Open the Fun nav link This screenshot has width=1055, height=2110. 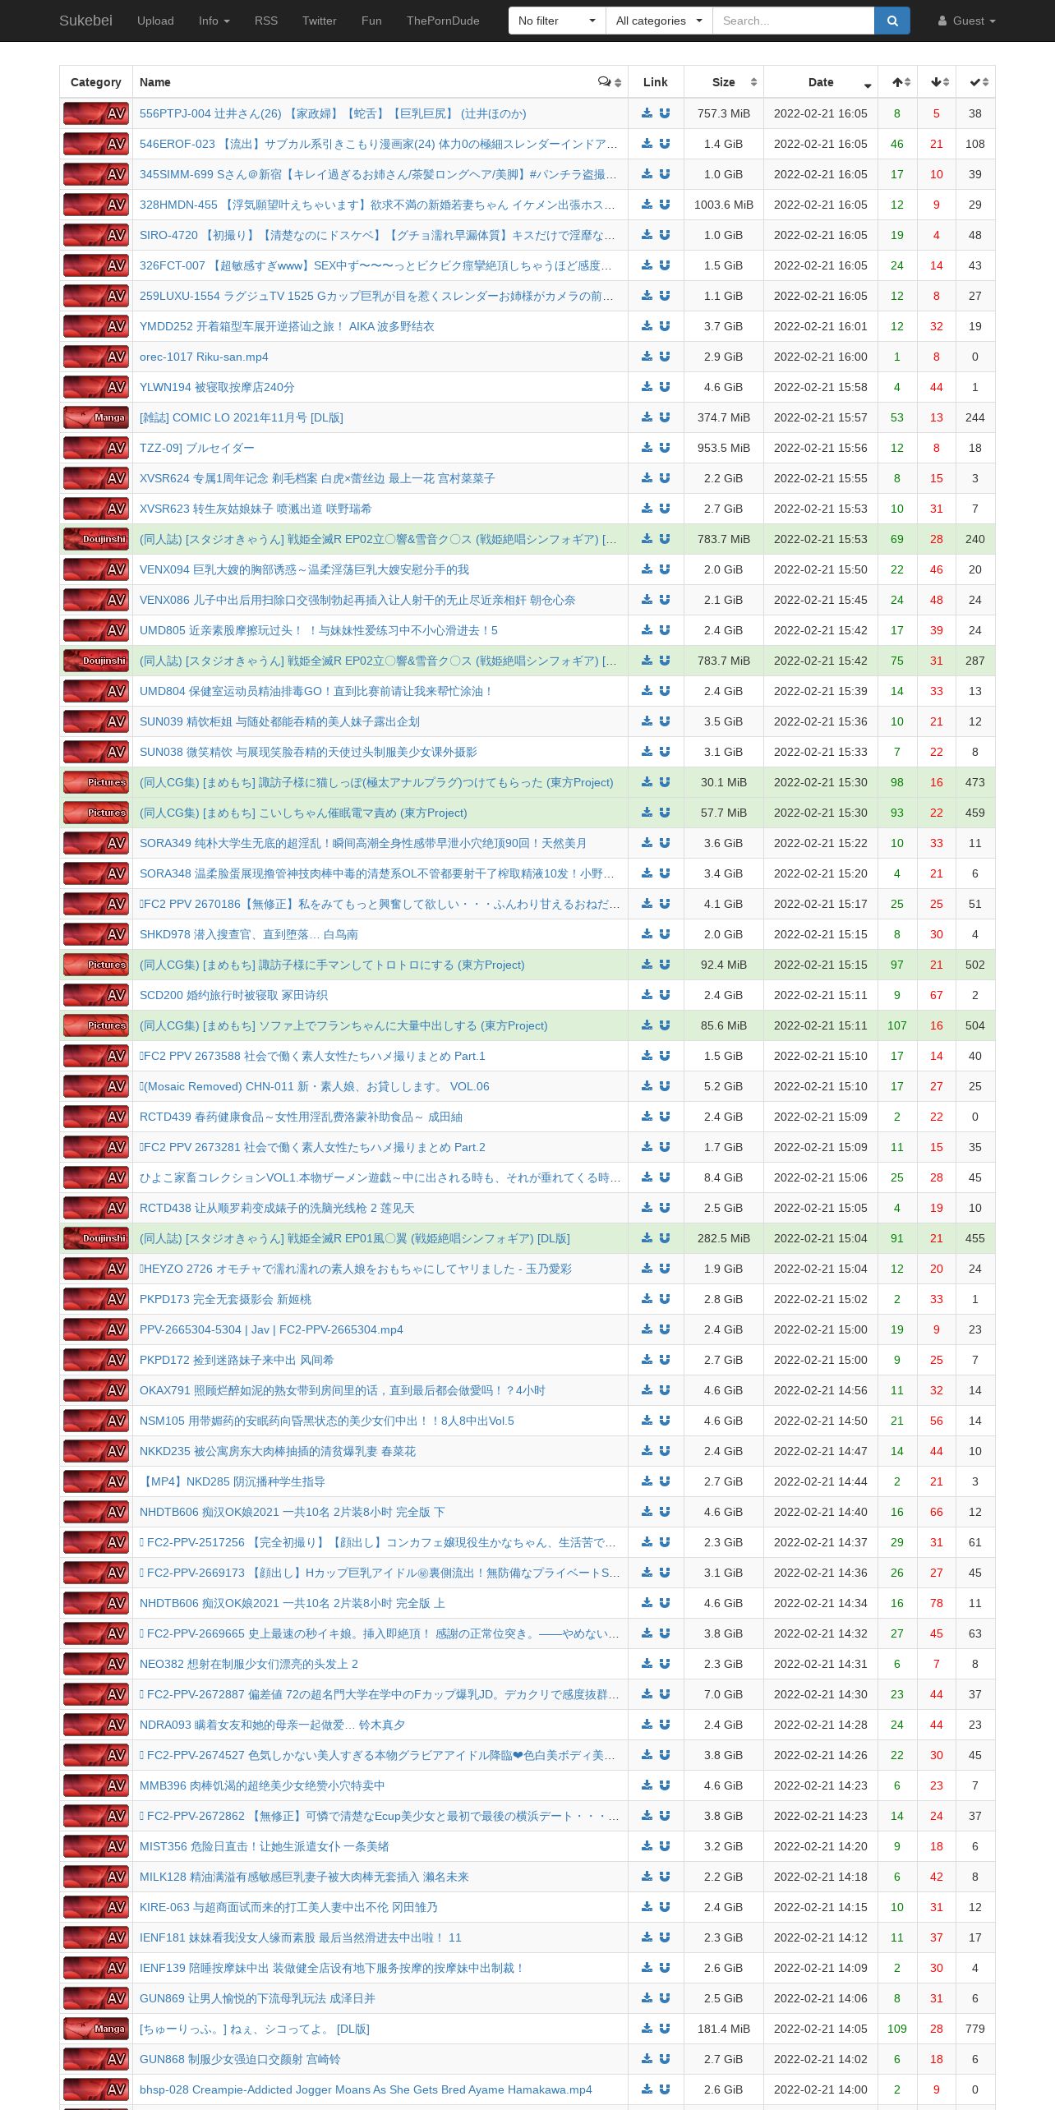click(x=371, y=21)
